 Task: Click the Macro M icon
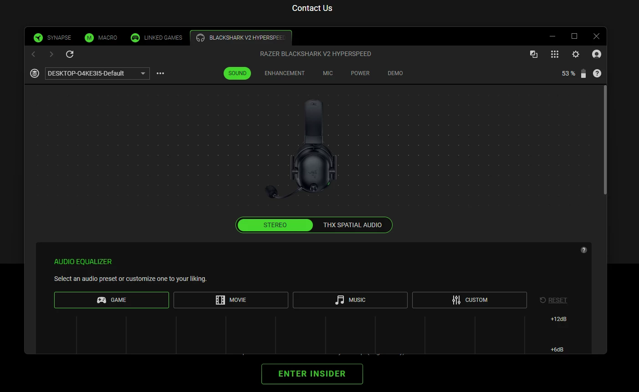tap(89, 38)
